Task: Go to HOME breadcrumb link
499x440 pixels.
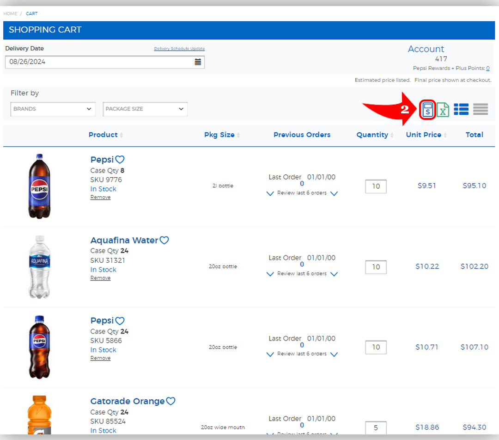Action: [10, 14]
